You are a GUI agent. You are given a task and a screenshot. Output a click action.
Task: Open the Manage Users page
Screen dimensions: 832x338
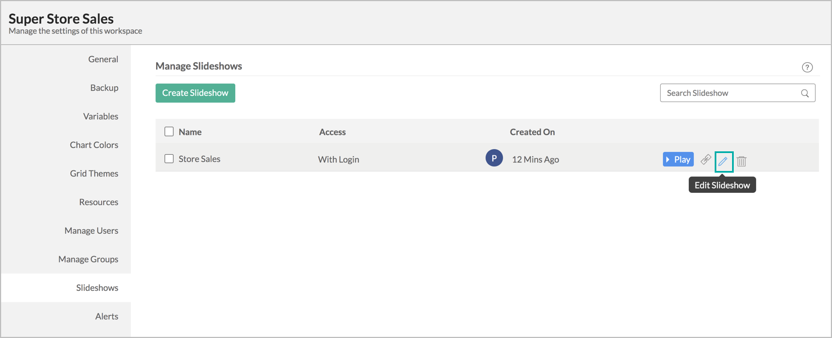point(91,231)
